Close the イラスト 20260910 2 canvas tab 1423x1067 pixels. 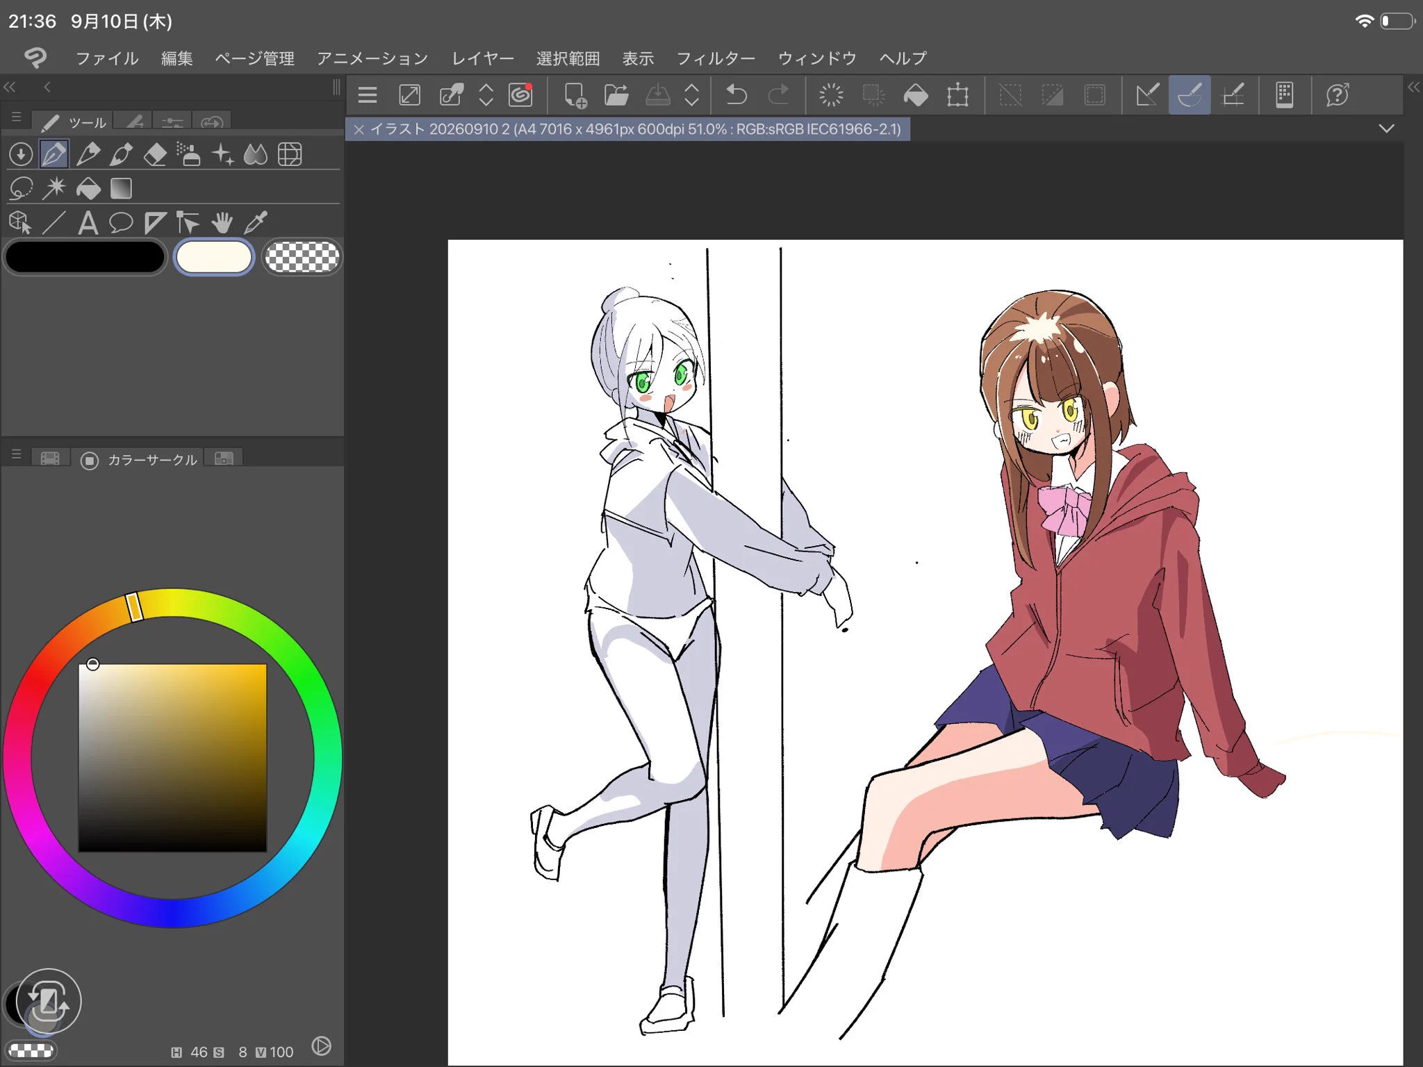click(x=359, y=129)
